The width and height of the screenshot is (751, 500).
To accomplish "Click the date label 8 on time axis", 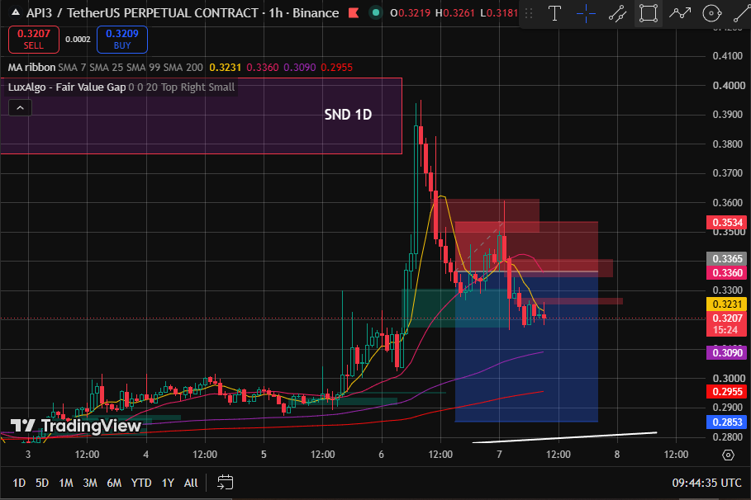I will pyautogui.click(x=617, y=455).
